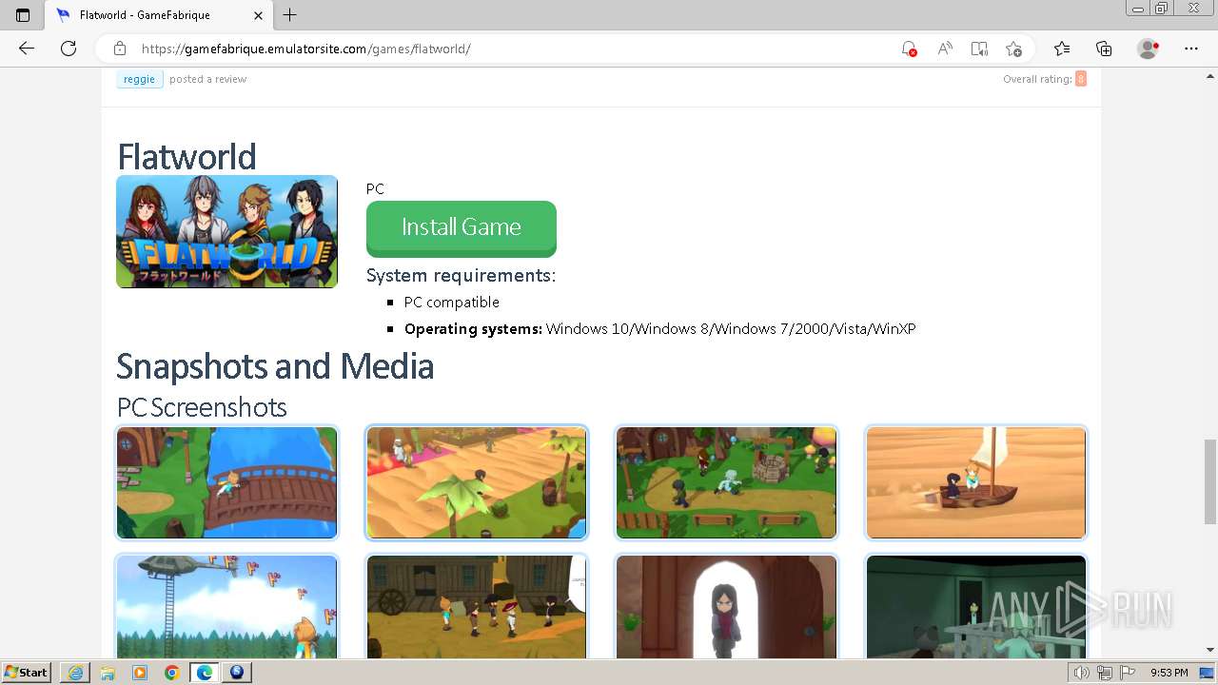Click the scrollbar down arrow
This screenshot has width=1218, height=685.
pos(1210,650)
